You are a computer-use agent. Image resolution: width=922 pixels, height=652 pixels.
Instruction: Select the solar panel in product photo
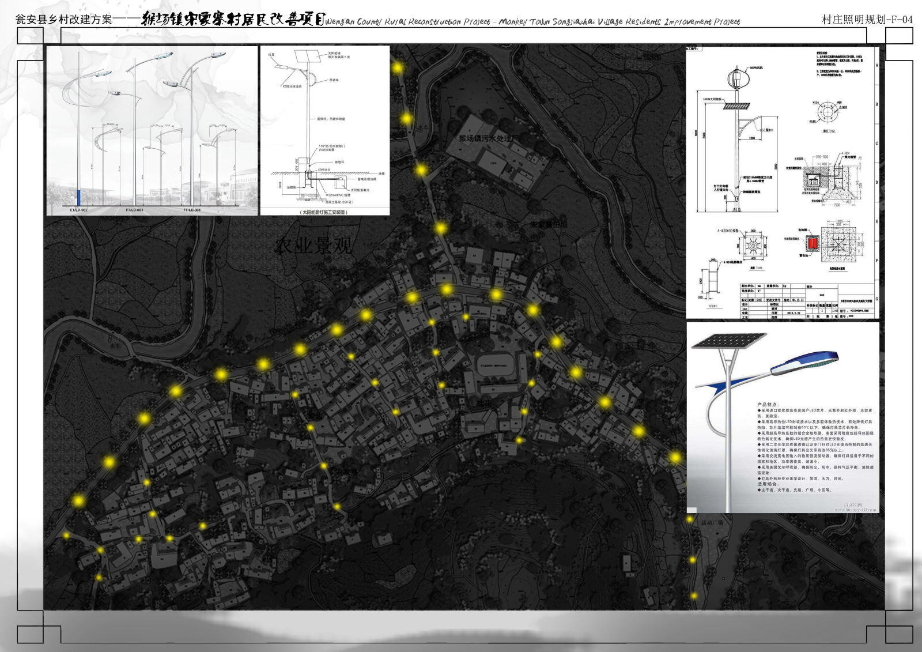click(x=730, y=341)
